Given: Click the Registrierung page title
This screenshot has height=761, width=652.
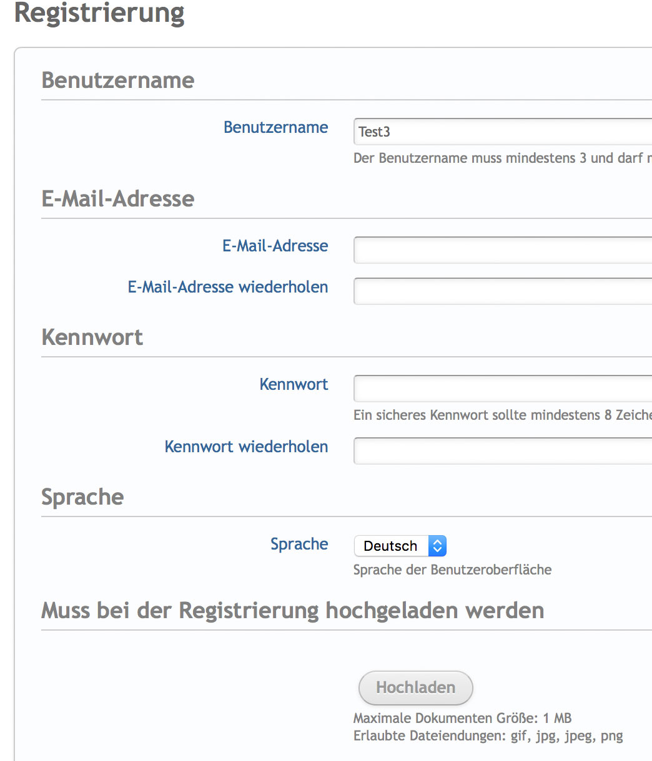Looking at the screenshot, I should coord(99,12).
